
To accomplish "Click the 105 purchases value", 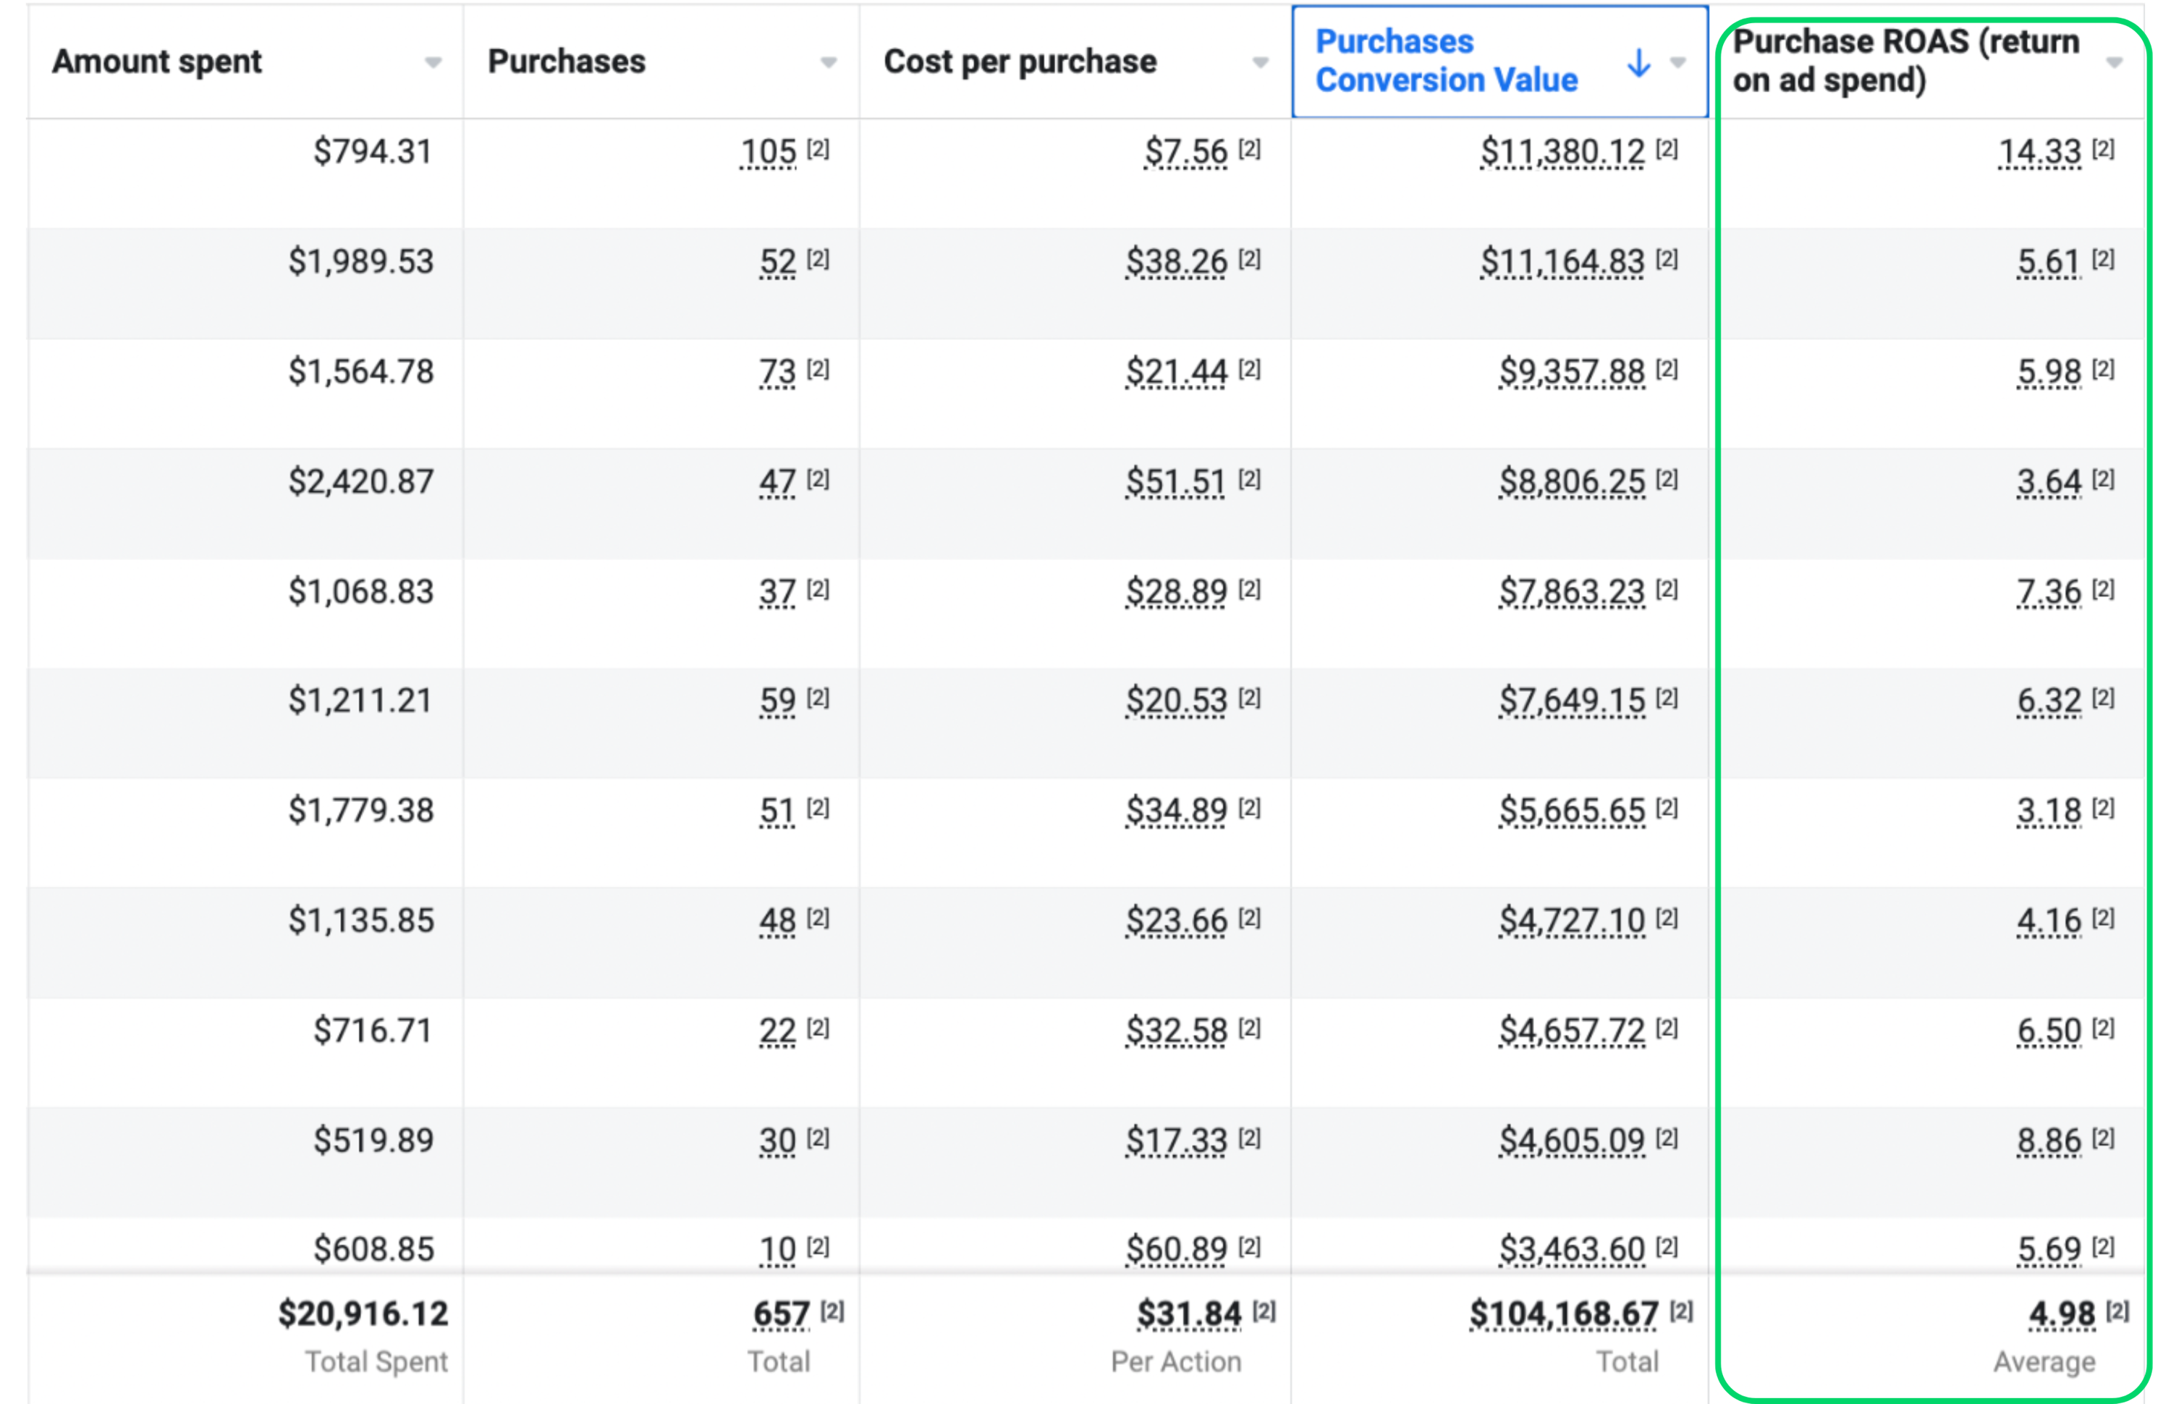I will pos(769,151).
